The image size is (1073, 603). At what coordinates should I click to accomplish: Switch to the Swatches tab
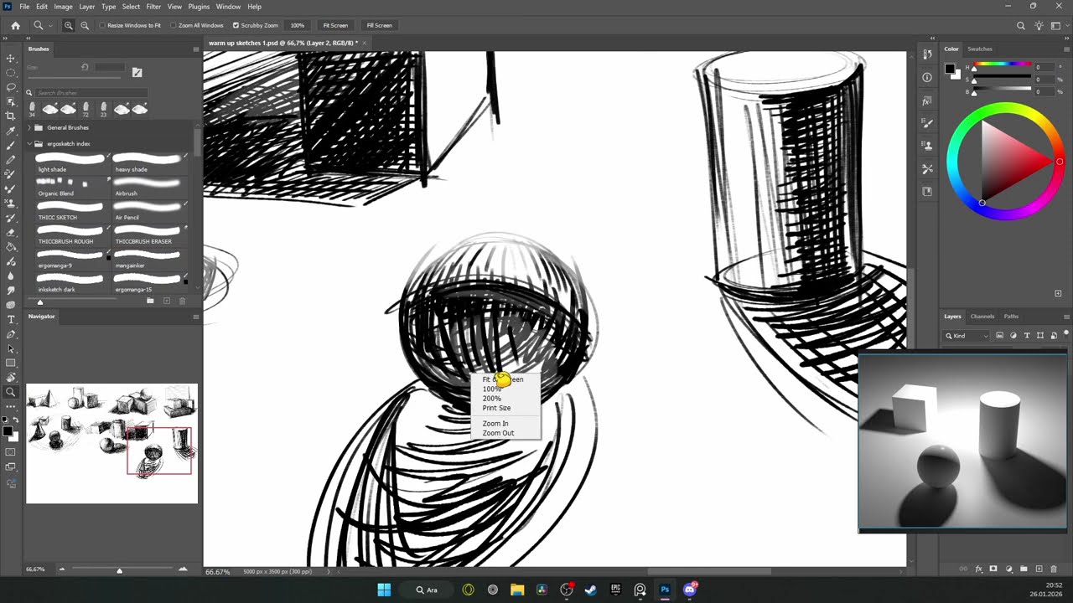(980, 49)
